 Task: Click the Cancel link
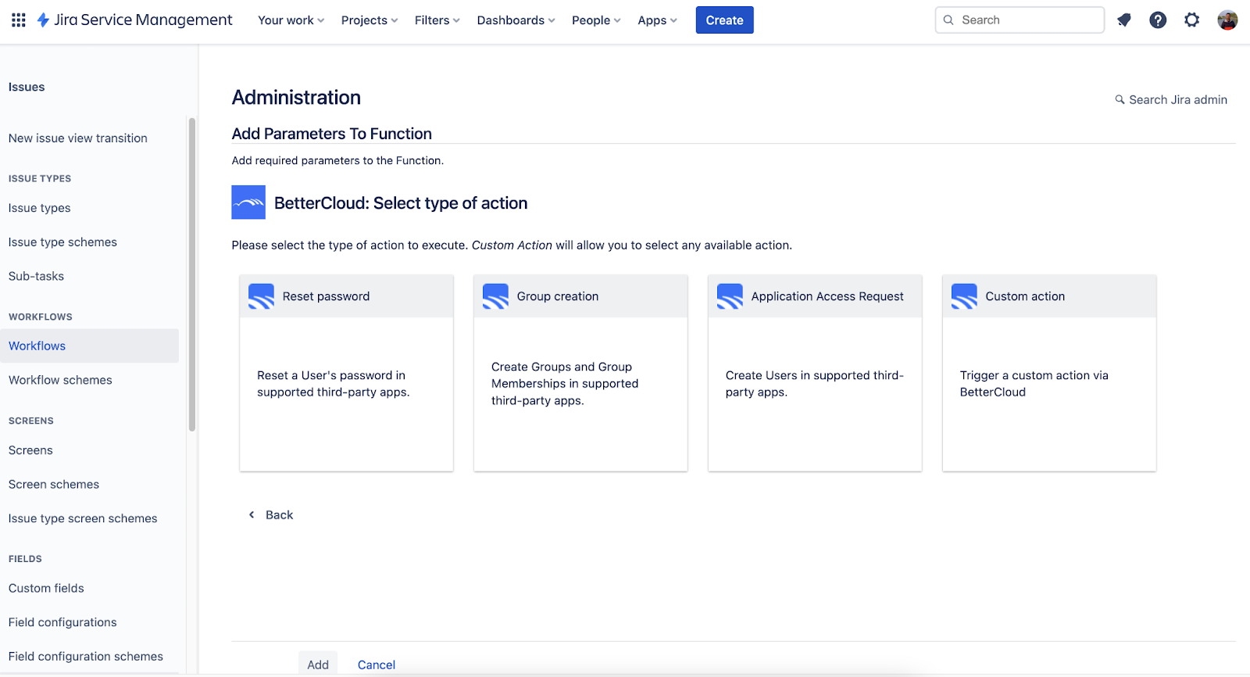point(377,664)
